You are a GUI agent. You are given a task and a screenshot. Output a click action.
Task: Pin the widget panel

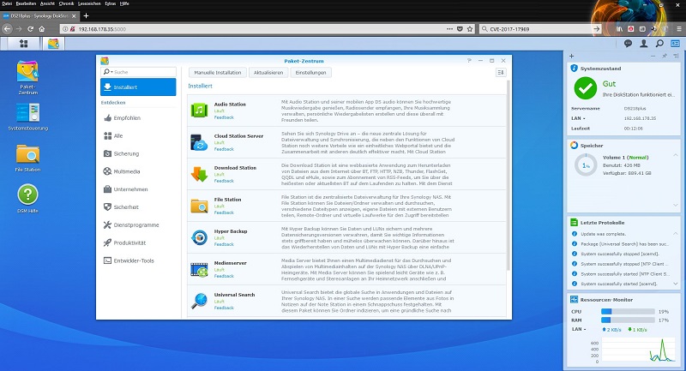coord(665,56)
